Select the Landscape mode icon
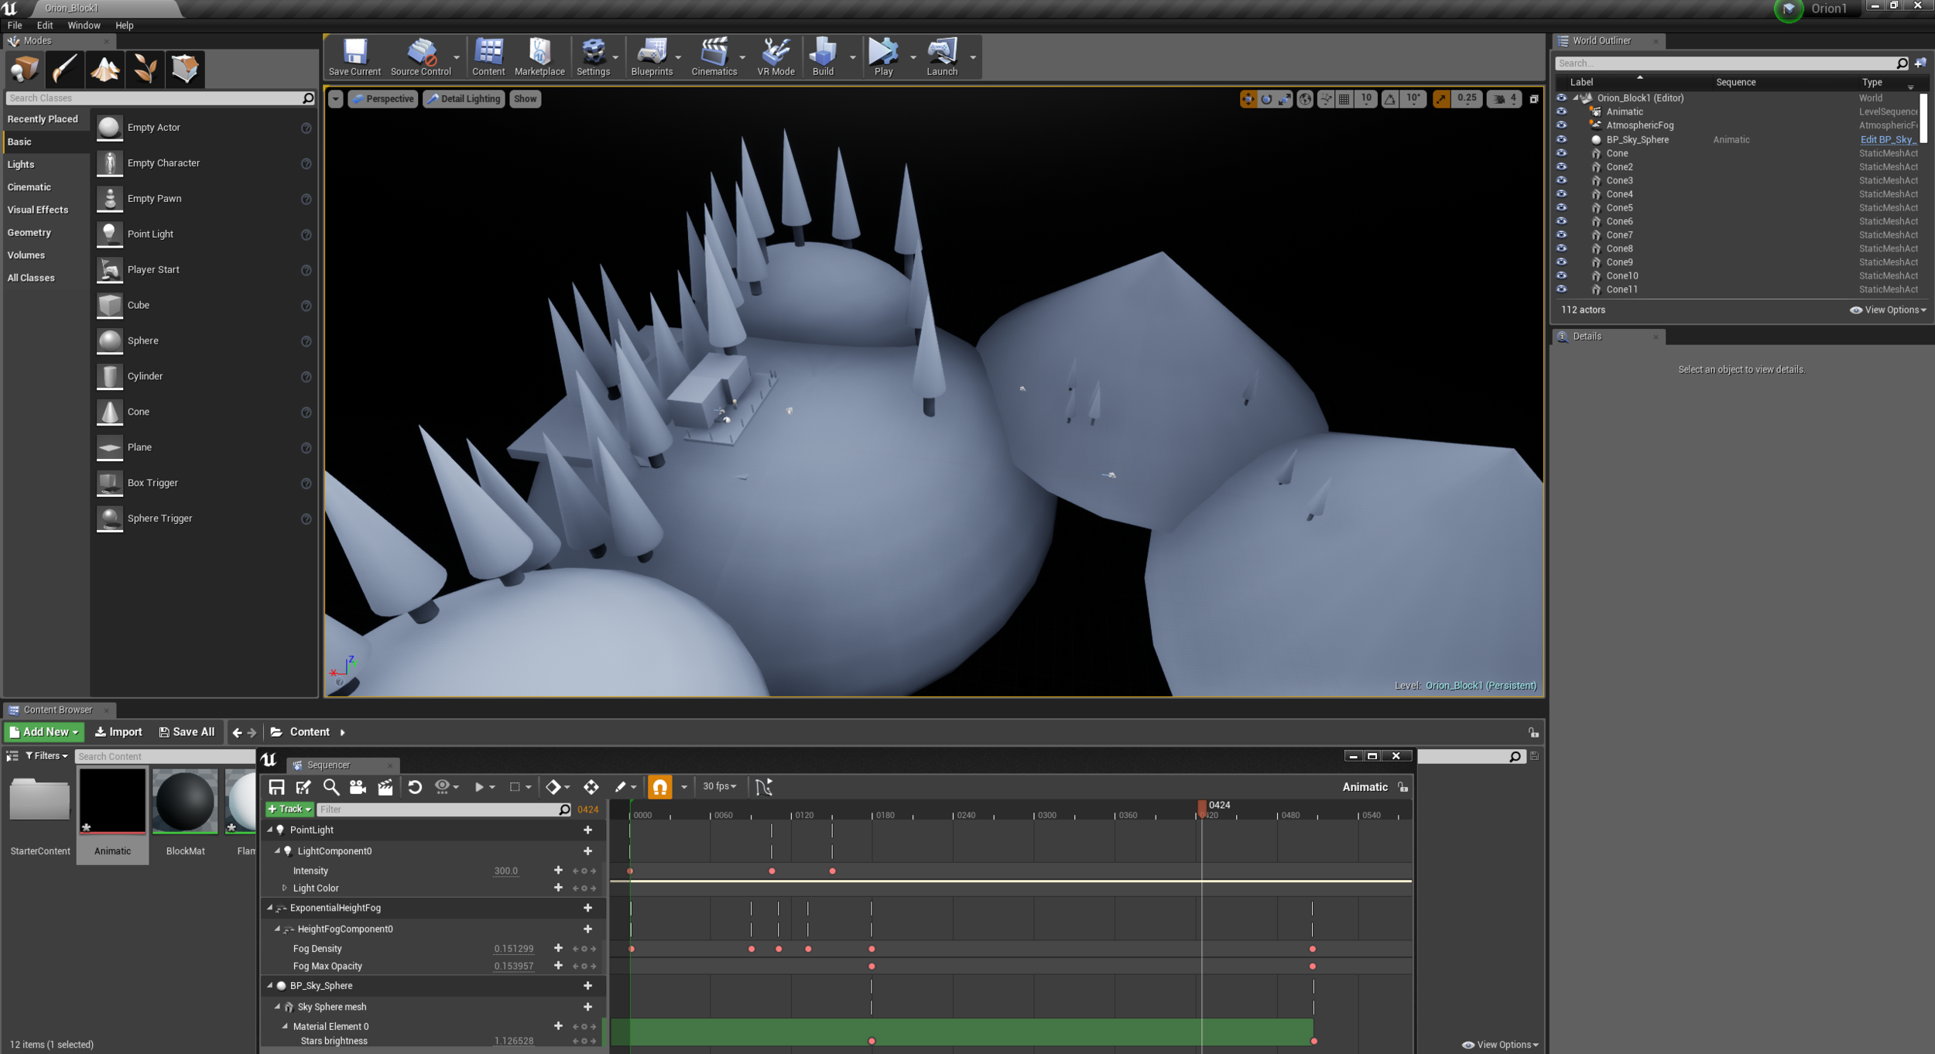The image size is (1935, 1054). point(104,70)
